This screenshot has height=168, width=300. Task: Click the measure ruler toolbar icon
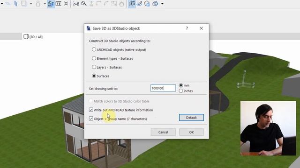58,4
